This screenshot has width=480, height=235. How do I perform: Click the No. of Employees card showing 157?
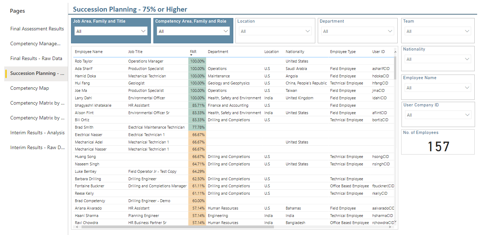coord(438,142)
